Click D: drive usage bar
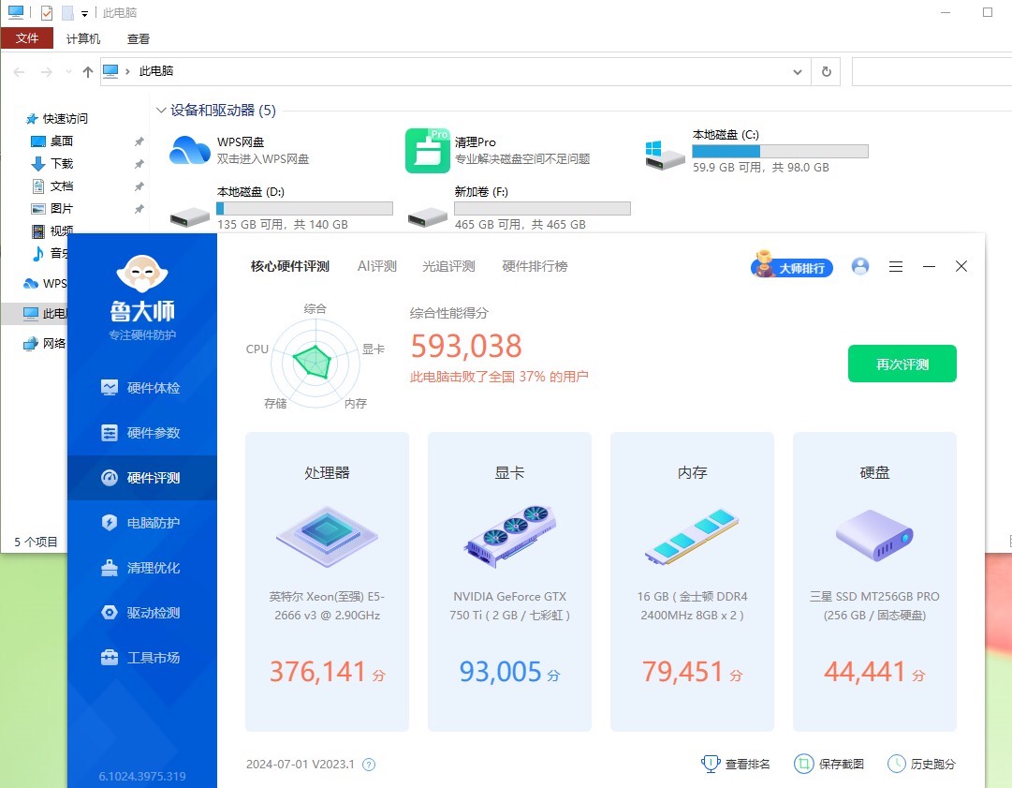Screen dimensions: 1012x788 (x=304, y=208)
